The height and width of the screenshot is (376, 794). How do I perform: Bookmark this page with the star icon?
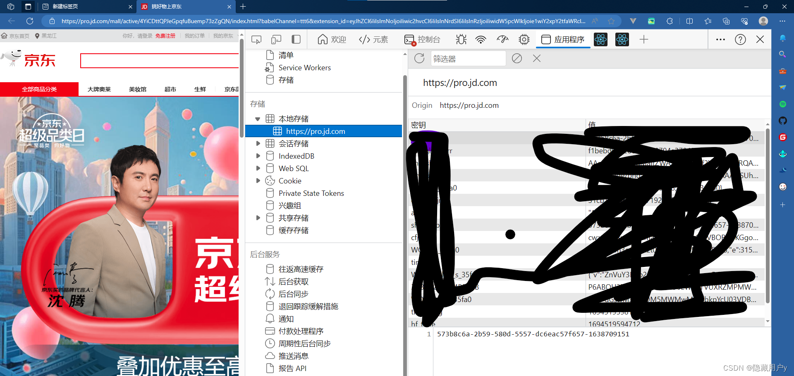[x=612, y=21]
